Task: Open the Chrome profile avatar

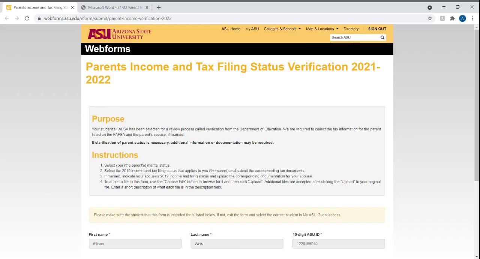Action: click(x=462, y=18)
